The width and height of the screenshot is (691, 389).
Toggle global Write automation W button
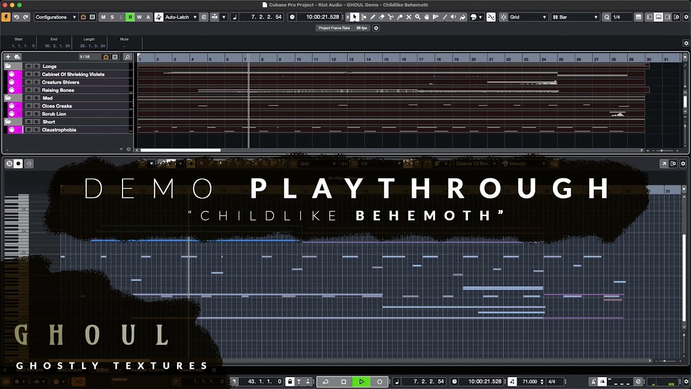pyautogui.click(x=139, y=17)
